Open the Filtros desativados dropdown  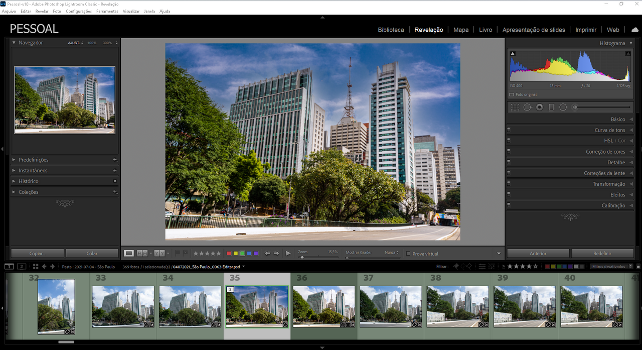(x=608, y=267)
